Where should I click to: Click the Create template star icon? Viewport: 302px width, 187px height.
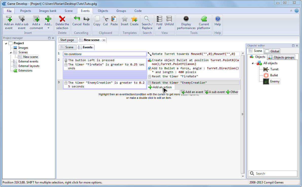click(134, 19)
